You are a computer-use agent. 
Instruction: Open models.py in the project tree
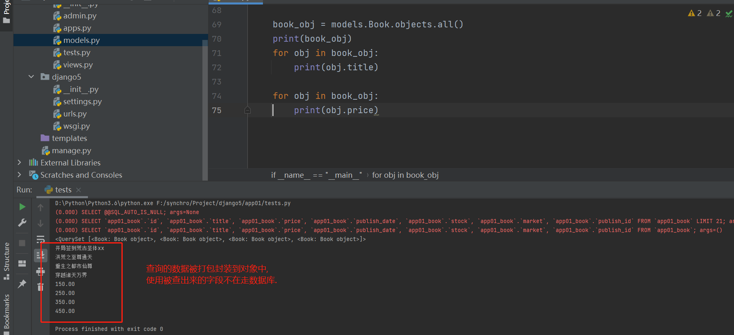[81, 40]
